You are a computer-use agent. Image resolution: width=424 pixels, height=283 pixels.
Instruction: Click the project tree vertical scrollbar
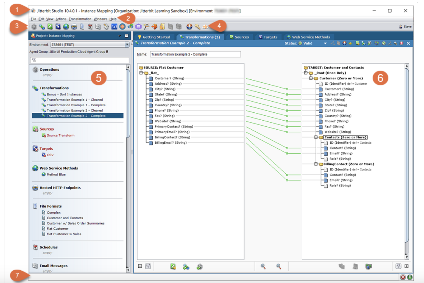tap(128, 103)
